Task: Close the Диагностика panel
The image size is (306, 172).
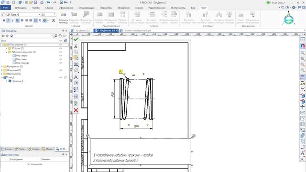Action: tap(66, 154)
